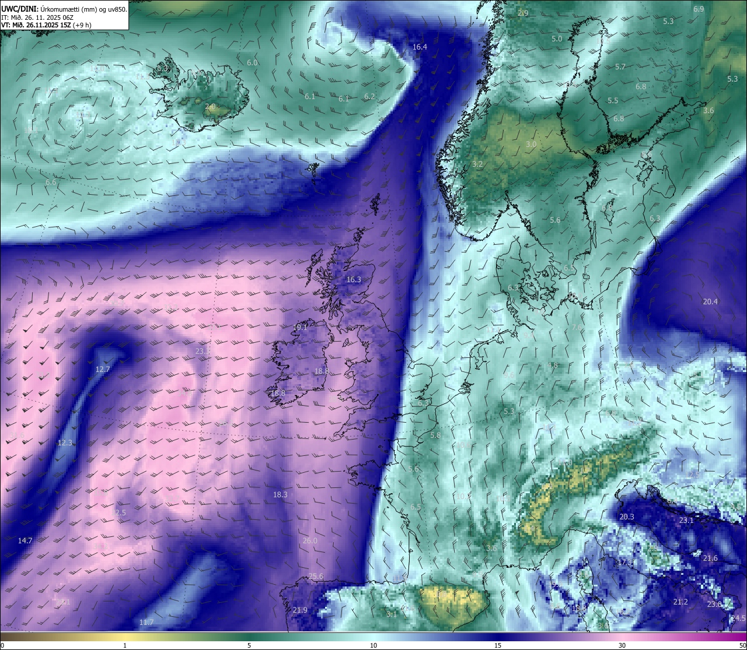Click the 10 tick on the color scale
Image resolution: width=747 pixels, height=650 pixels.
tap(373, 645)
